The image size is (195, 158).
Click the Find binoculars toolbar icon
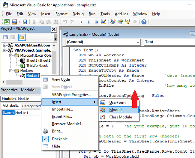[x=56, y=22]
